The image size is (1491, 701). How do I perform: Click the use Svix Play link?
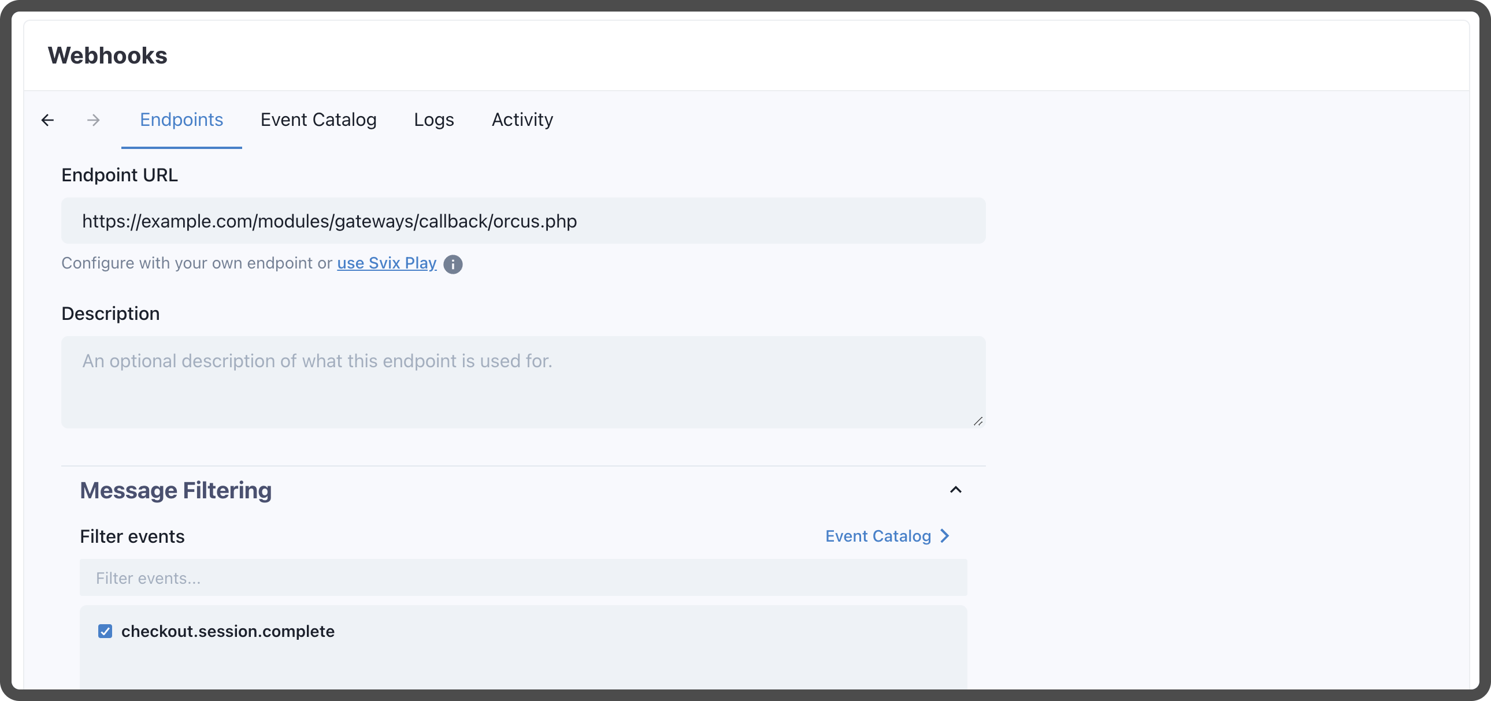[387, 263]
